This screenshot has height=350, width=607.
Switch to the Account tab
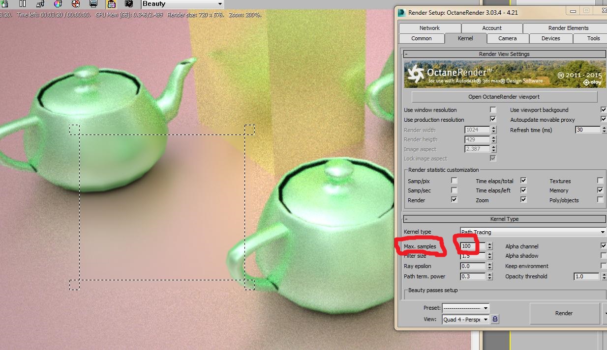click(x=492, y=28)
